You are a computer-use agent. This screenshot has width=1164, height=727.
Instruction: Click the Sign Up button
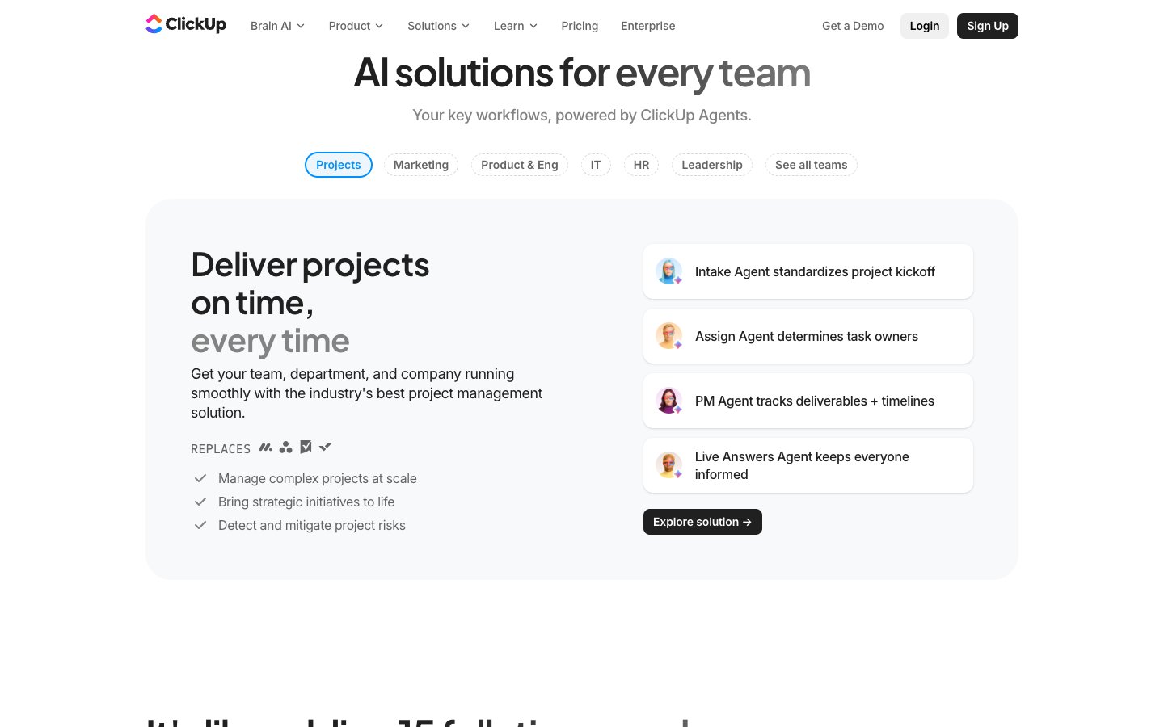[988, 25]
